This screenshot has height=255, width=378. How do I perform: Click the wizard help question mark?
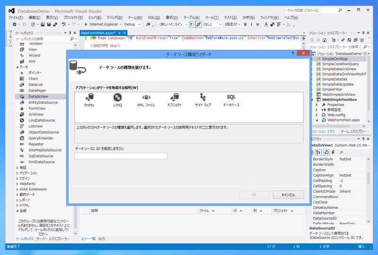(293, 53)
